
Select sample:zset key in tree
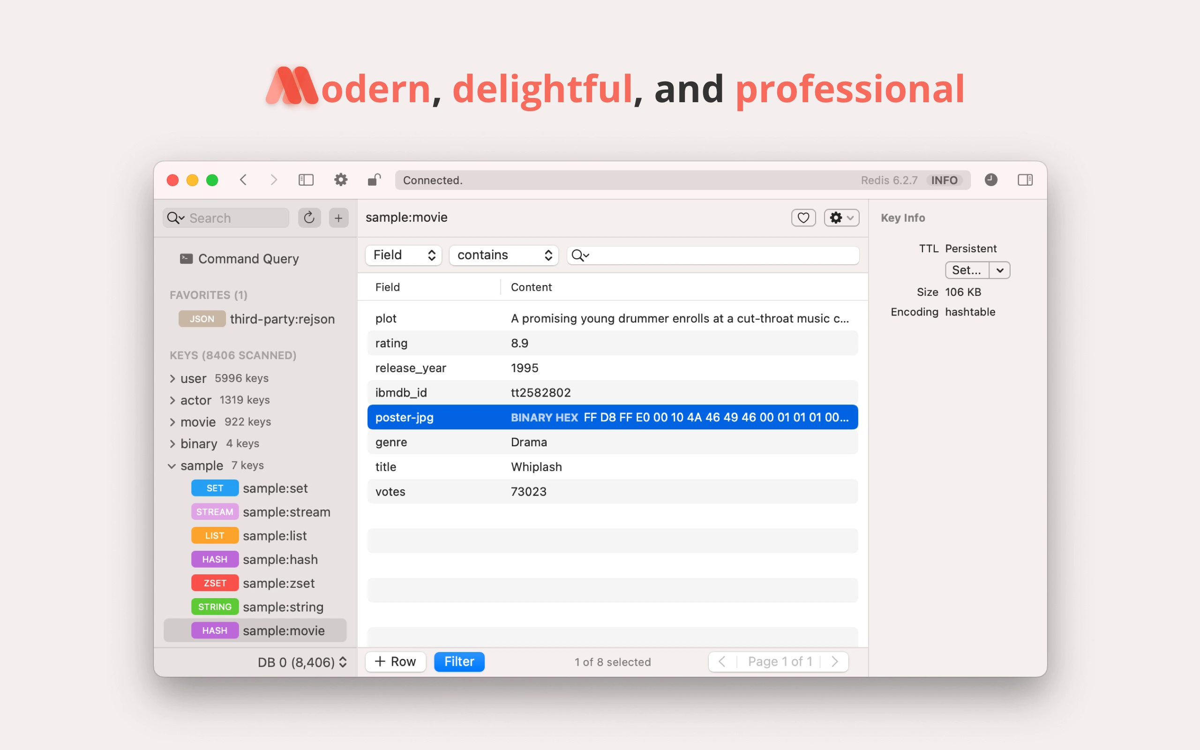(278, 583)
